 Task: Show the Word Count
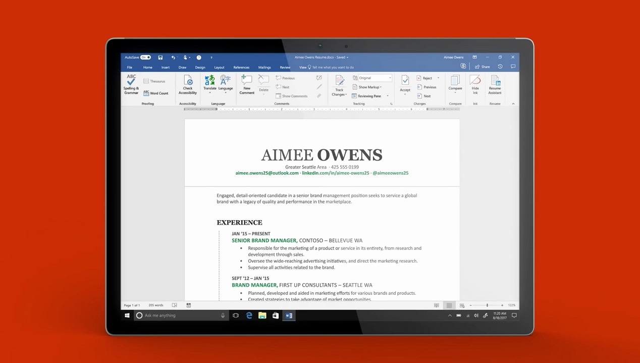tap(155, 93)
